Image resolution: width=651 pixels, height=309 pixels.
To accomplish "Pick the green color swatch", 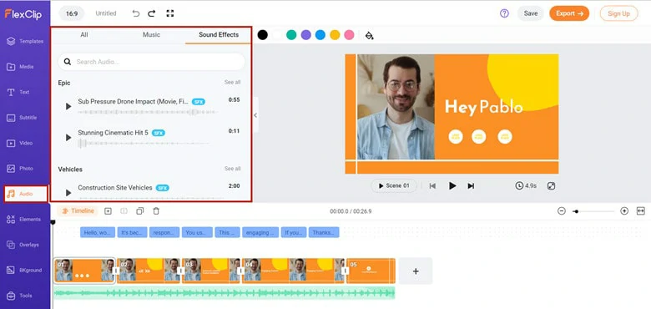I will pos(291,35).
